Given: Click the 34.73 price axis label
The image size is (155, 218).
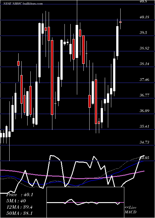Looking at the screenshot, I should [x=144, y=142].
